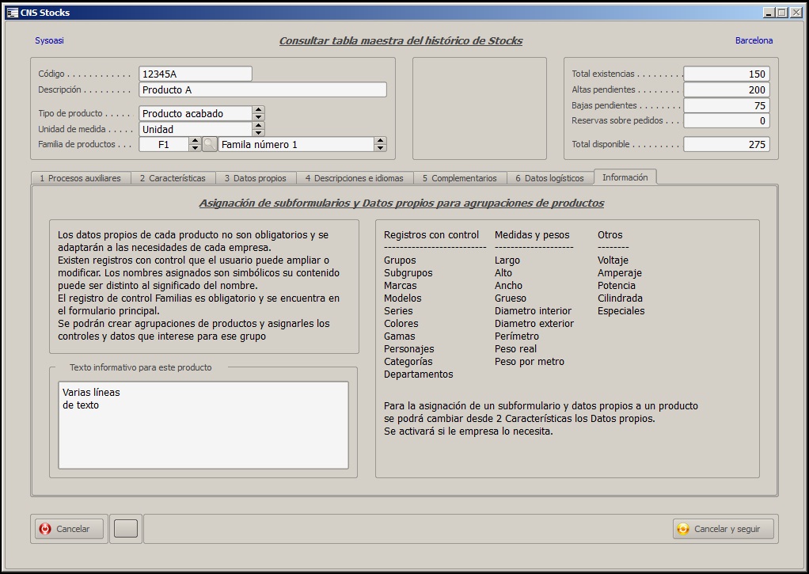
Task: Click the 'Modelos' entry
Action: [x=402, y=298]
